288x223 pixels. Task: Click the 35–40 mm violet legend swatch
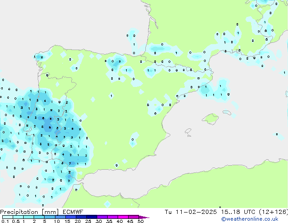tap(112, 217)
